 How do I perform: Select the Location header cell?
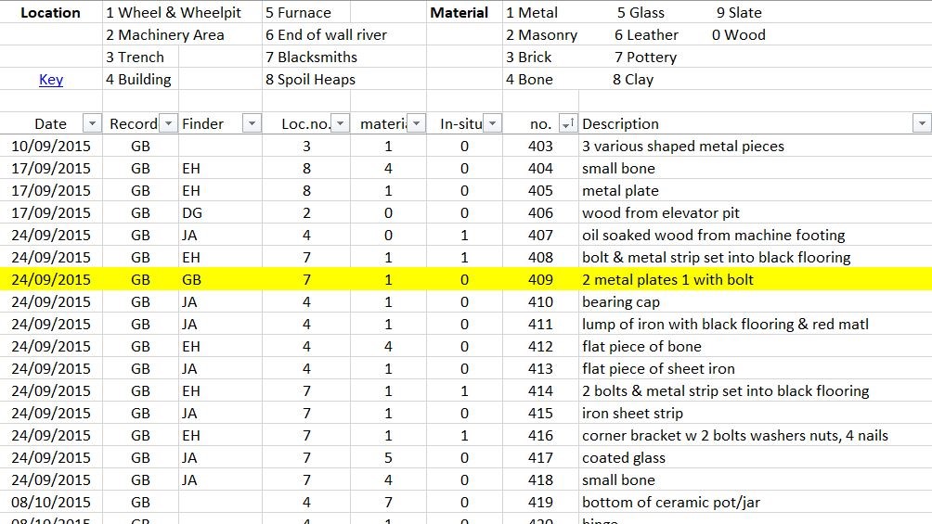click(x=50, y=13)
